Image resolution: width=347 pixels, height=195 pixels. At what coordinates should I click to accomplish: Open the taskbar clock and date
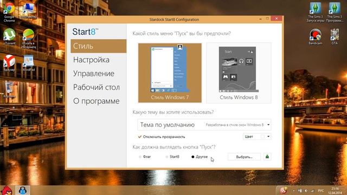click(335, 191)
